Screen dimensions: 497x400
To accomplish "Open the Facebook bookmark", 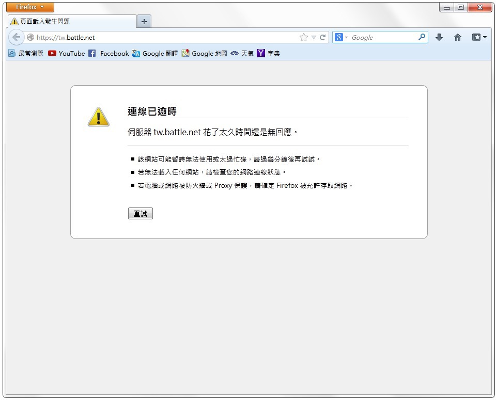I will pyautogui.click(x=108, y=54).
